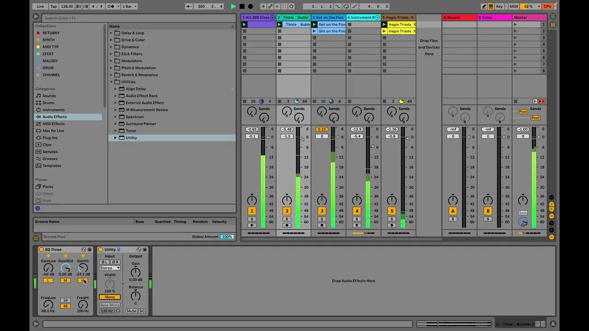Toggle EQ Three low band L switch

click(x=48, y=280)
